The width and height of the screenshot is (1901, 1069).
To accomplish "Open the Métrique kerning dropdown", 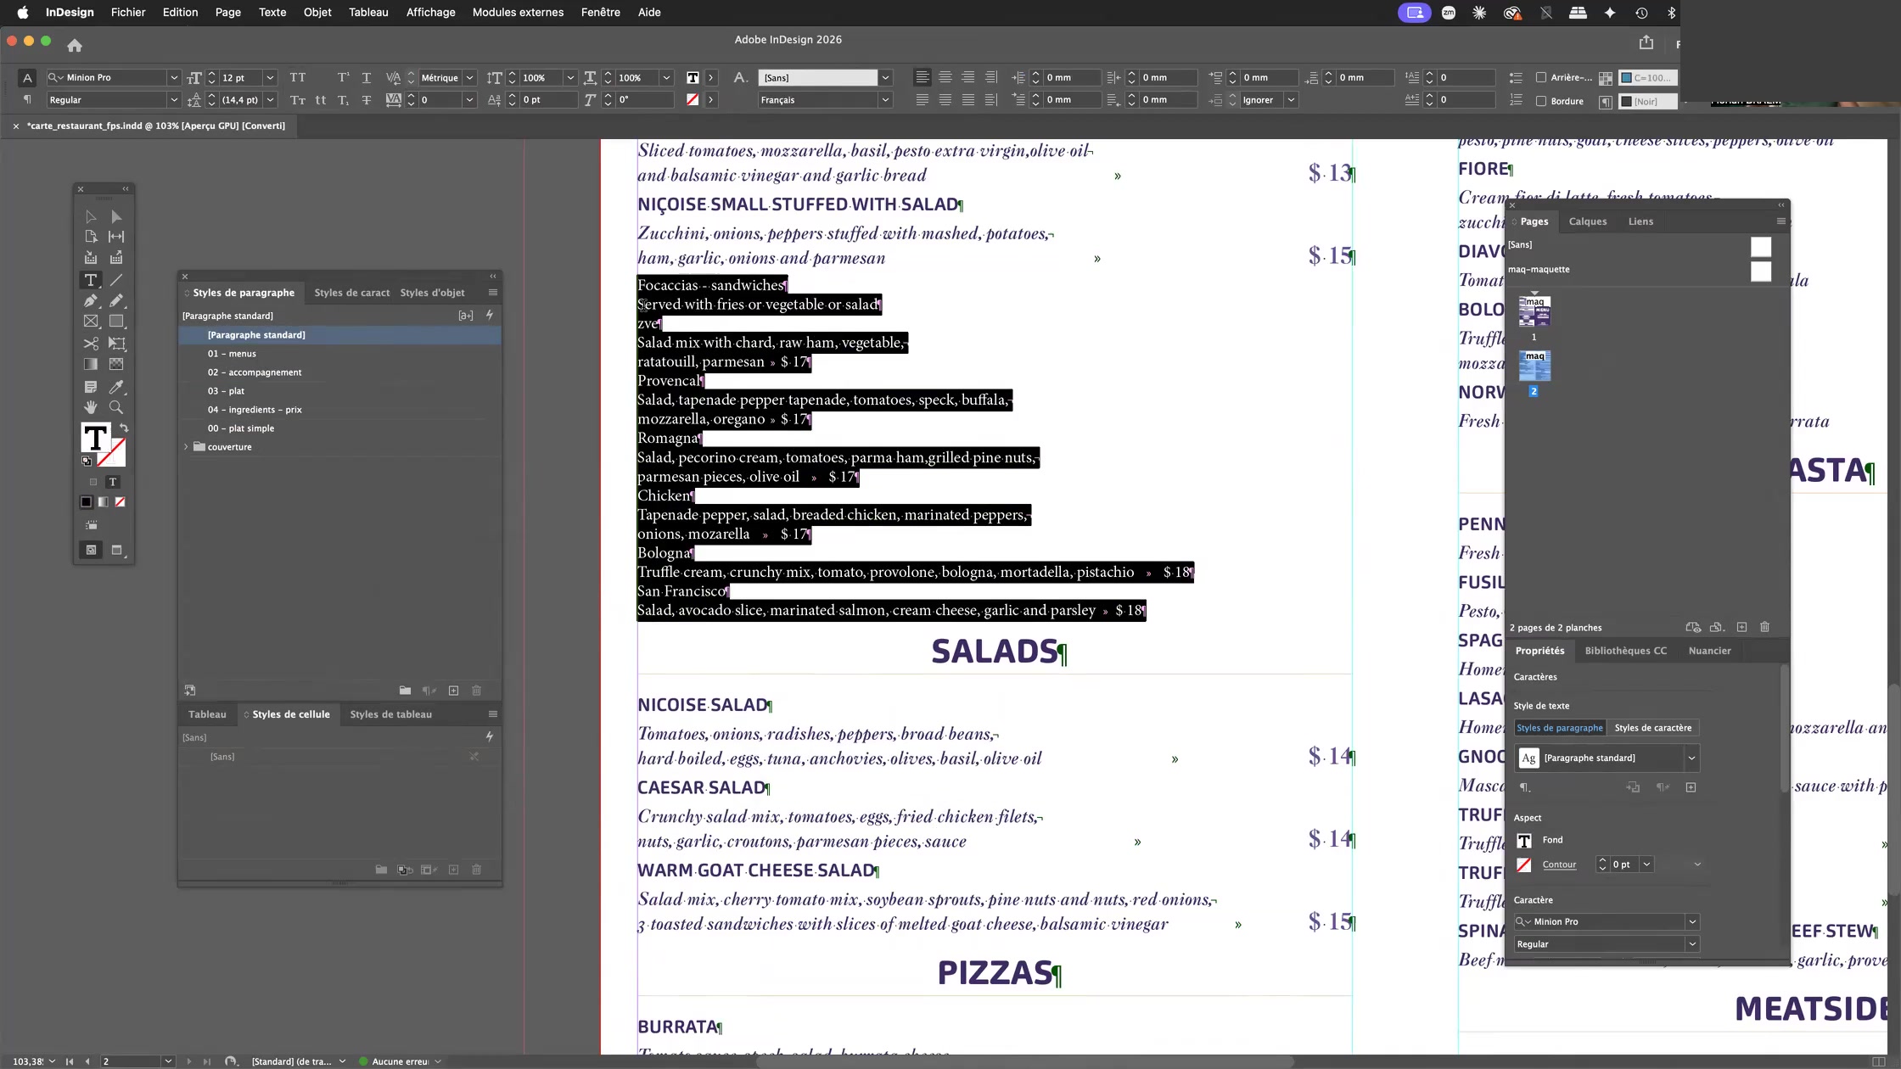I will (469, 77).
